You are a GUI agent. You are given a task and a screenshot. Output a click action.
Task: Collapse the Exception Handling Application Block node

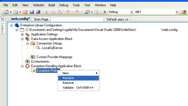pos(22,66)
